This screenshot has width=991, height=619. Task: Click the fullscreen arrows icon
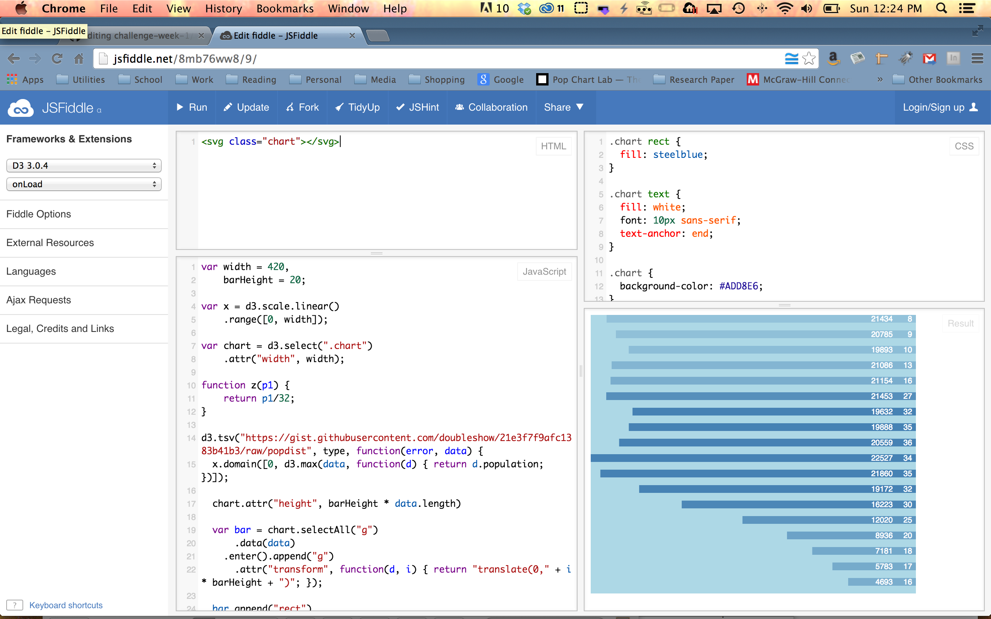(x=977, y=31)
